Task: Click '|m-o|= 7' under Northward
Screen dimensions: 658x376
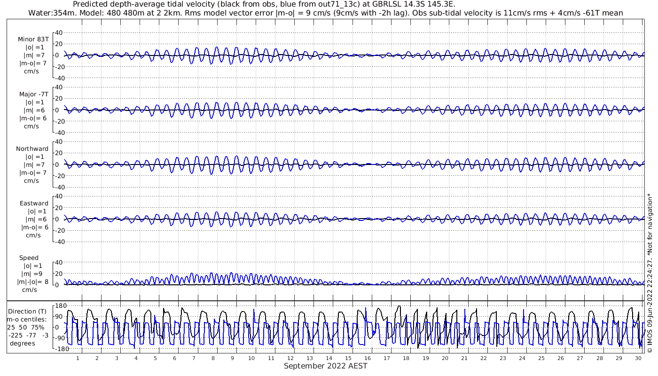Action: pos(33,173)
